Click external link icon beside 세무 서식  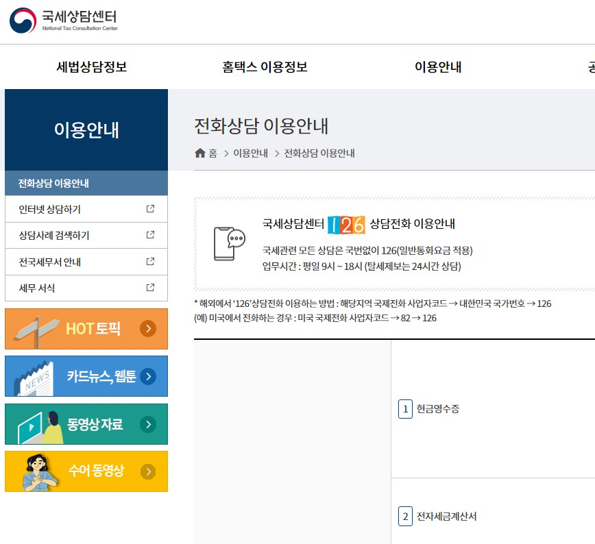click(x=150, y=288)
